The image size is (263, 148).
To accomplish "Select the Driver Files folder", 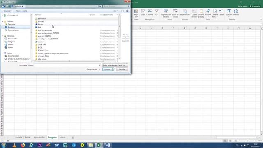I will pos(42,45).
